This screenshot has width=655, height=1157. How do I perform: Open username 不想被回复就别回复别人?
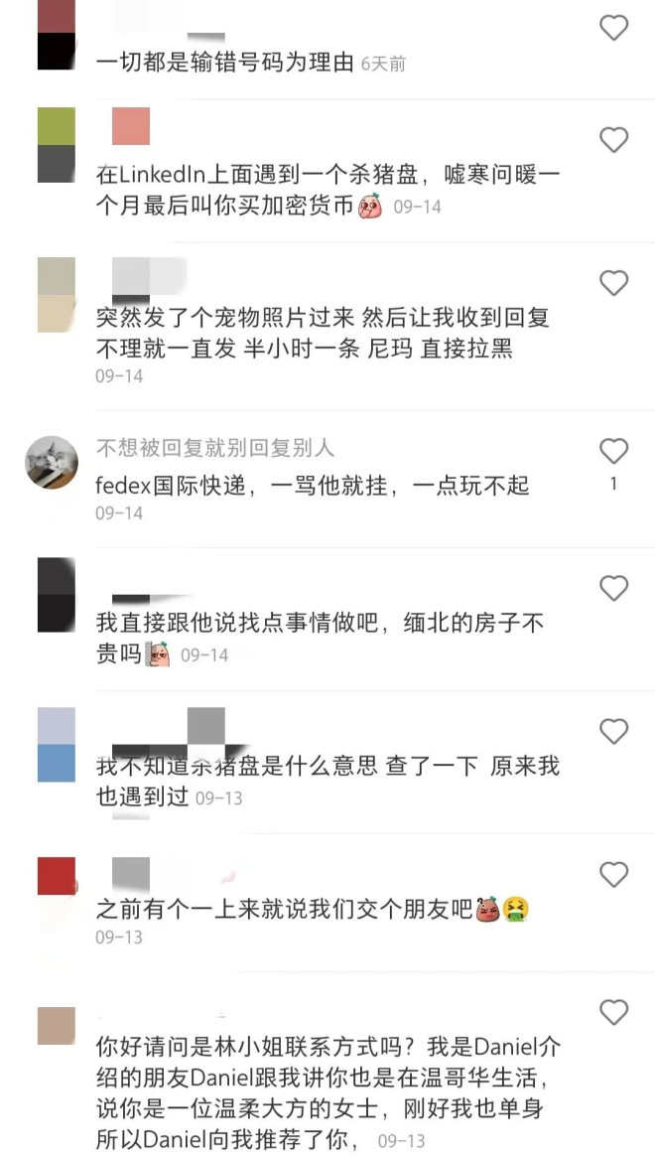tap(214, 447)
